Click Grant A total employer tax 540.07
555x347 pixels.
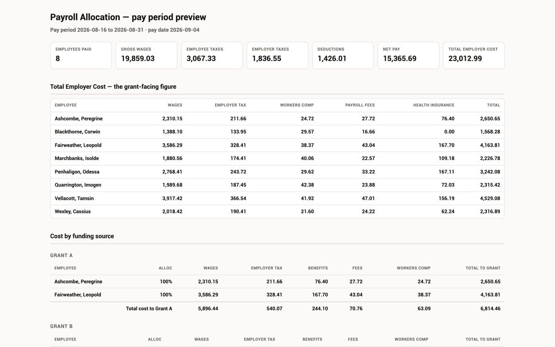pos(274,309)
